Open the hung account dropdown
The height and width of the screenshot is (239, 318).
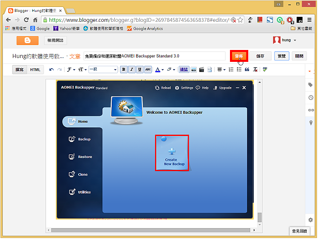click(285, 40)
